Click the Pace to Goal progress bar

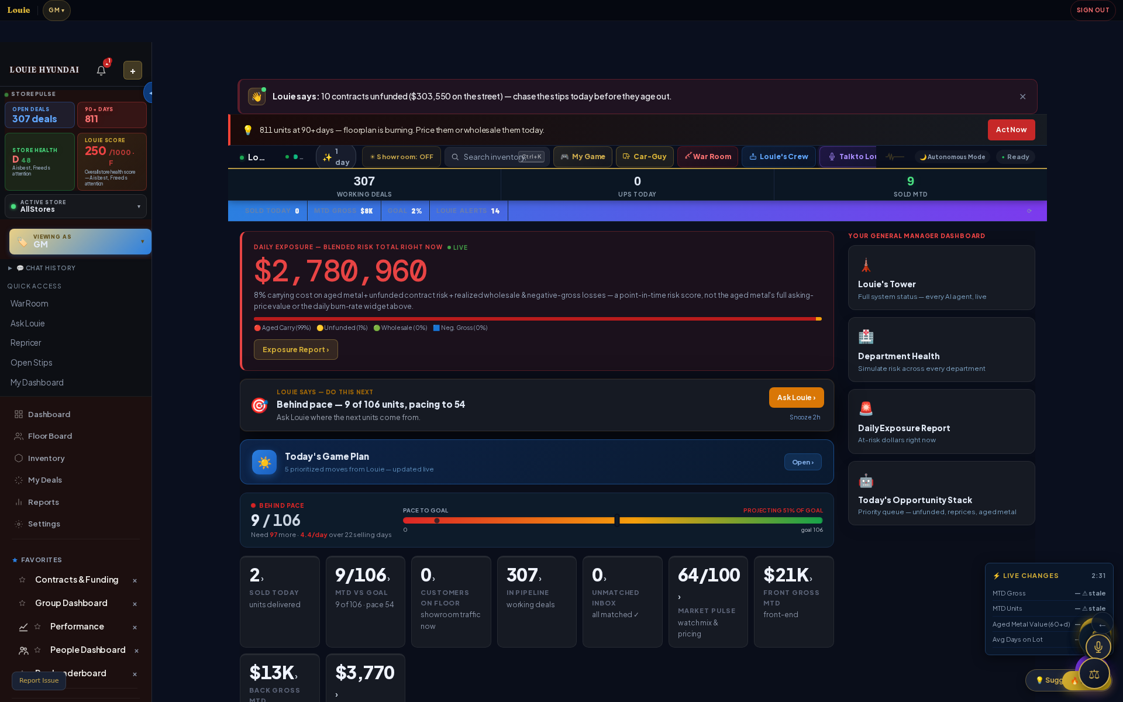pyautogui.click(x=612, y=520)
